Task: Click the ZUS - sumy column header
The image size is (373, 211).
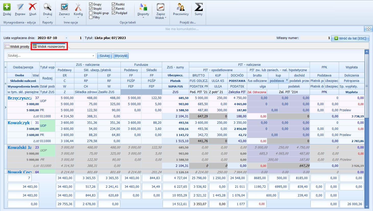Action: 175,67
